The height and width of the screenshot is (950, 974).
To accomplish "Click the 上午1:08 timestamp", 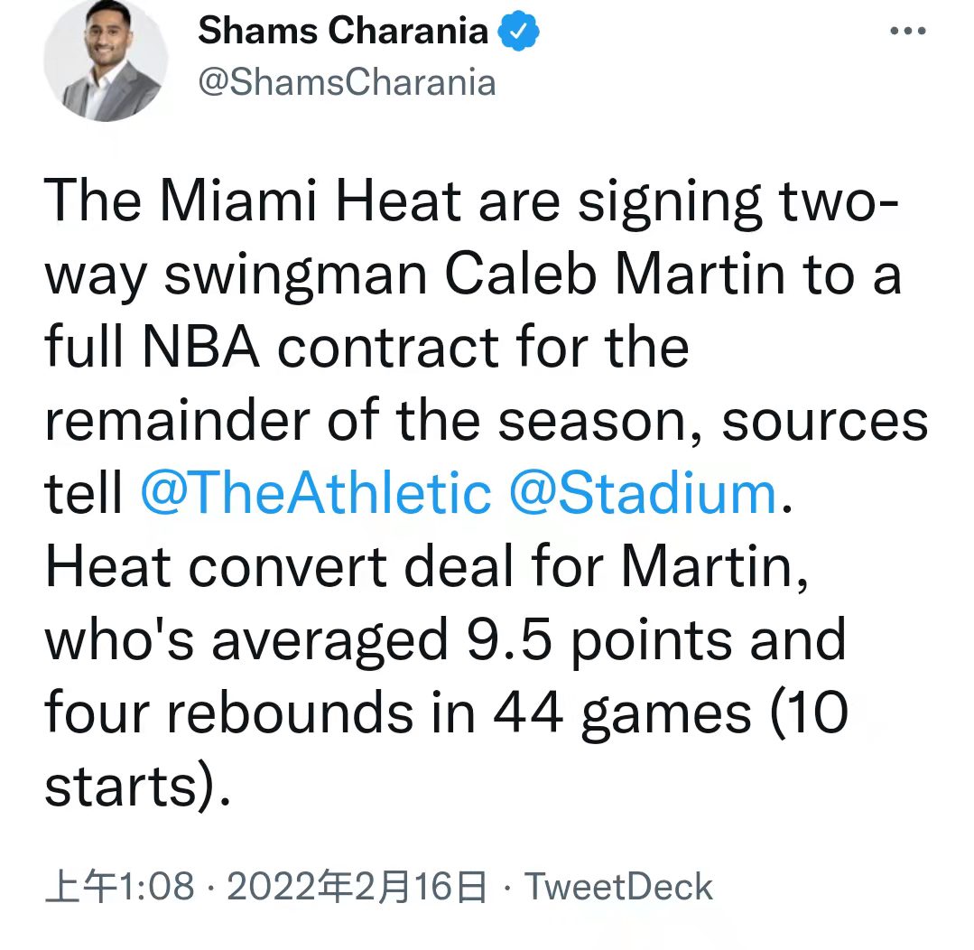I will [x=120, y=886].
